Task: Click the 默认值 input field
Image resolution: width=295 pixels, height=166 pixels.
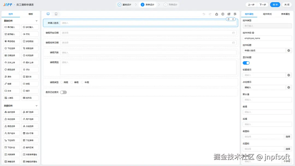Action: click(267, 100)
